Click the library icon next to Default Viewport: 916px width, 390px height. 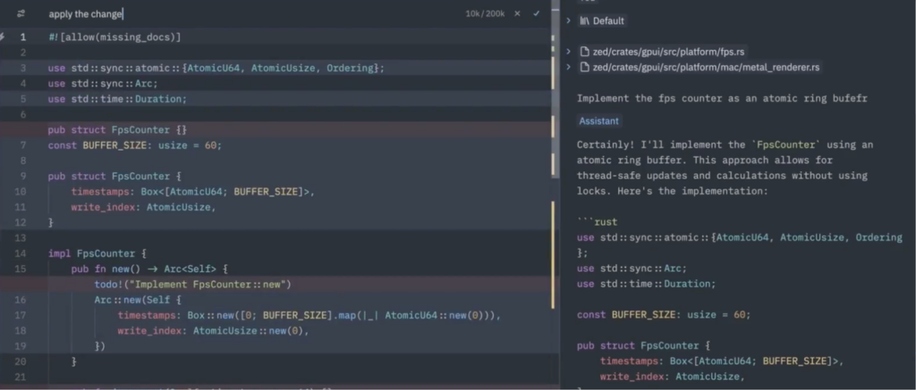[x=584, y=21]
